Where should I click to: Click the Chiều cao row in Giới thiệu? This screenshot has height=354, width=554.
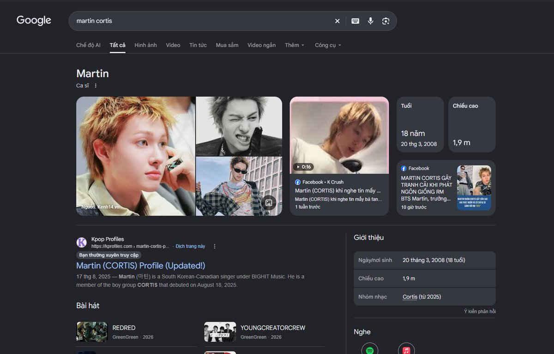click(x=425, y=279)
